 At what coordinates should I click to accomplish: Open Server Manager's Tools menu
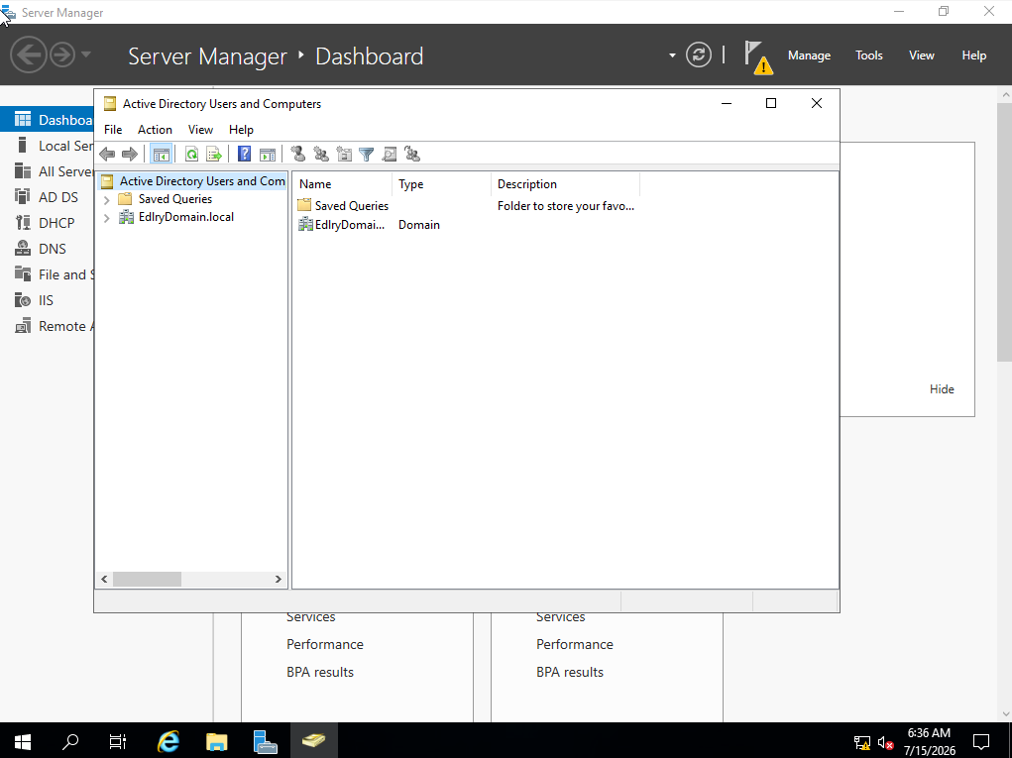coord(868,55)
